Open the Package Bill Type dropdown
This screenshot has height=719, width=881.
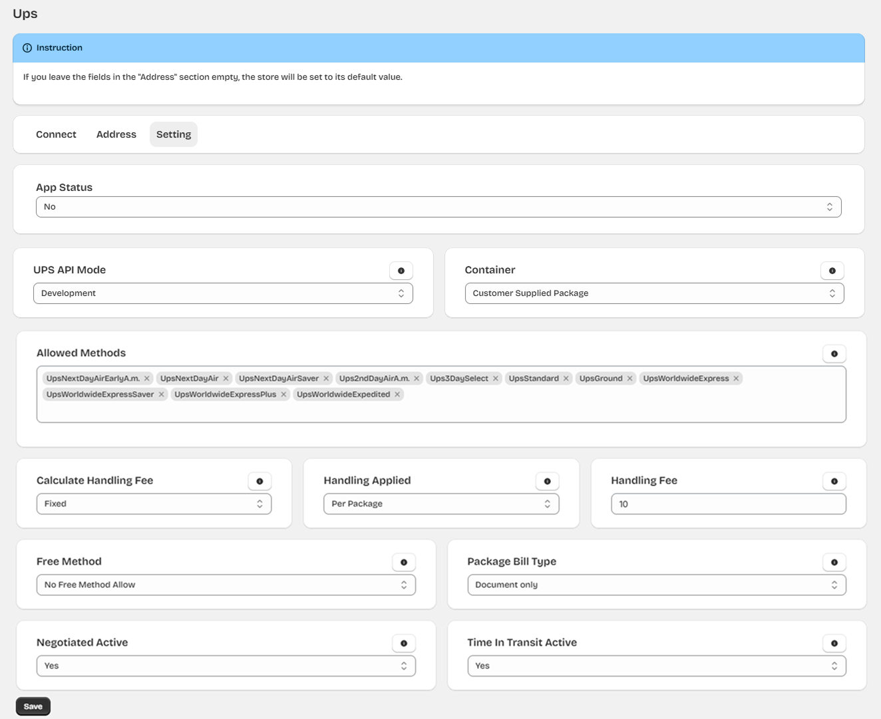pos(656,585)
